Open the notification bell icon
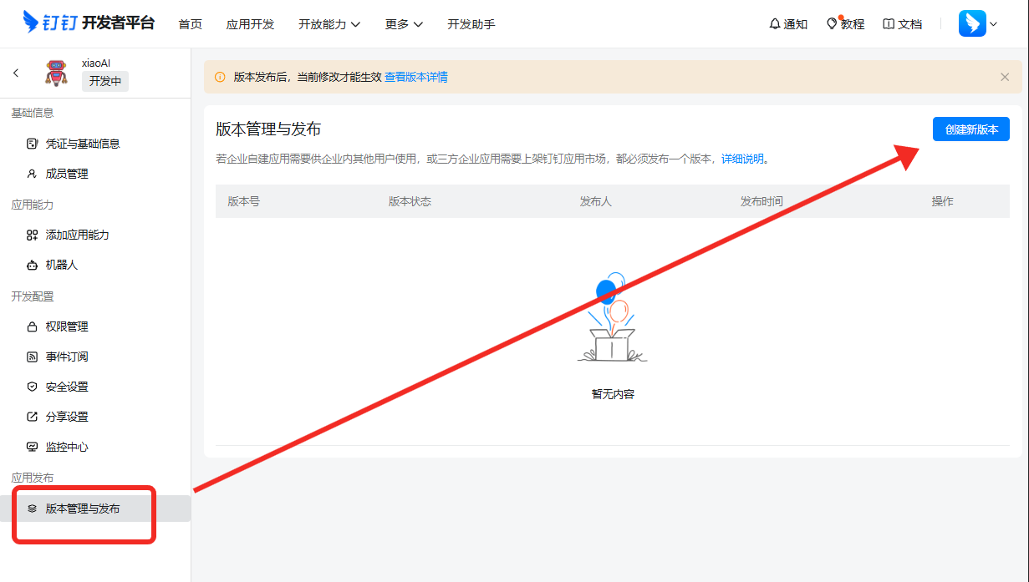This screenshot has width=1029, height=582. (774, 24)
